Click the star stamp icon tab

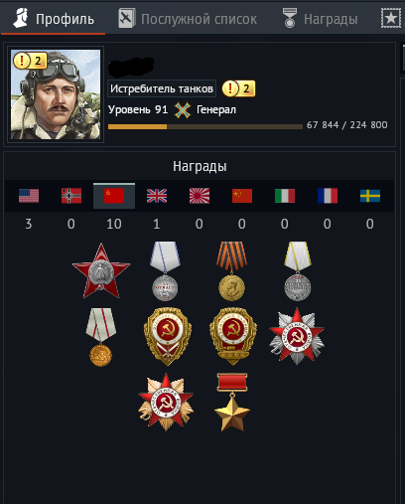point(390,19)
